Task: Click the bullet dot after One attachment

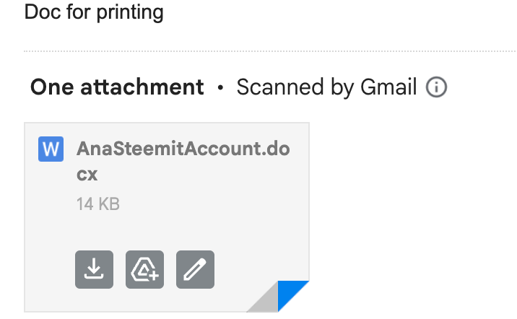Action: (220, 87)
